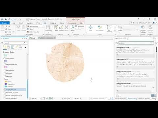This screenshot has height=118, width=158.
Task: Open the Imagery ribbon tab
Action: pos(53,23)
